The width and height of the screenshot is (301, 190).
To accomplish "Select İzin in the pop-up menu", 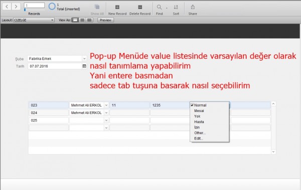I will (209, 127).
